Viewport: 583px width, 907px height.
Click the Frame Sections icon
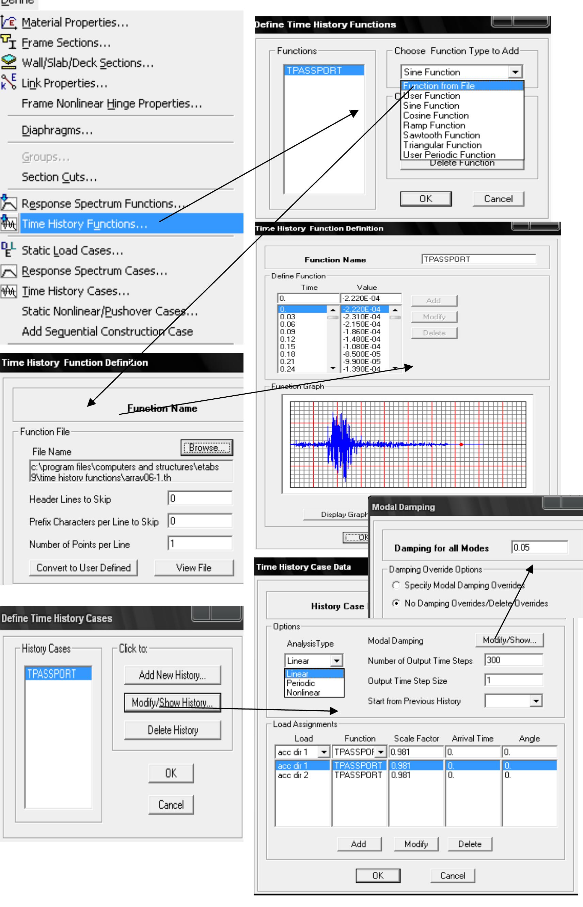point(9,42)
